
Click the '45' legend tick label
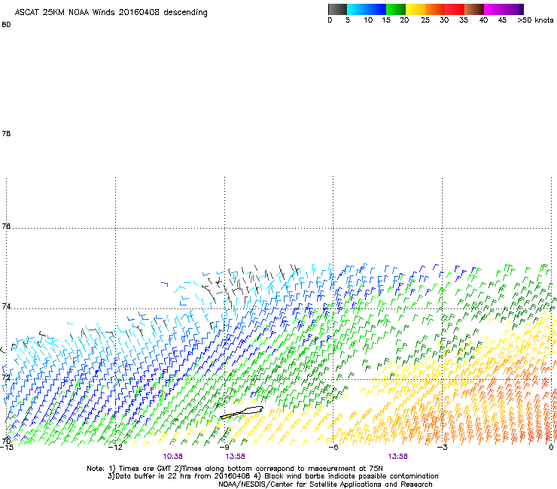[502, 20]
